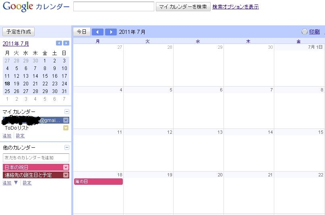
Task: Click 追加 link under 他のカレンダー
Action: pyautogui.click(x=7, y=183)
